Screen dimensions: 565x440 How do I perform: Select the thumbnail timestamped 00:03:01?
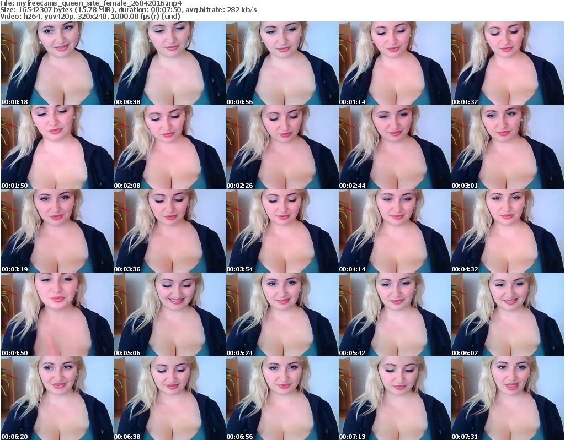(508, 147)
